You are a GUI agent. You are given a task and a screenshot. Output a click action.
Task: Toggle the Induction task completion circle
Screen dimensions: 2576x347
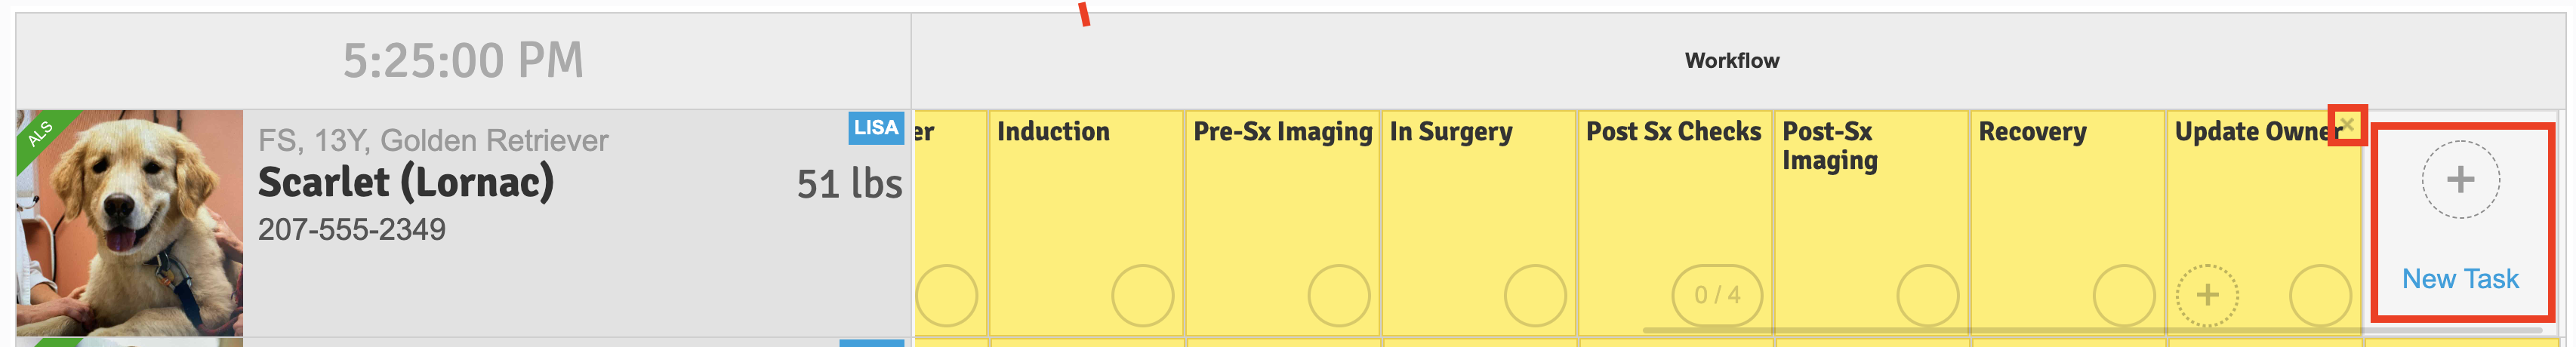click(x=1141, y=295)
